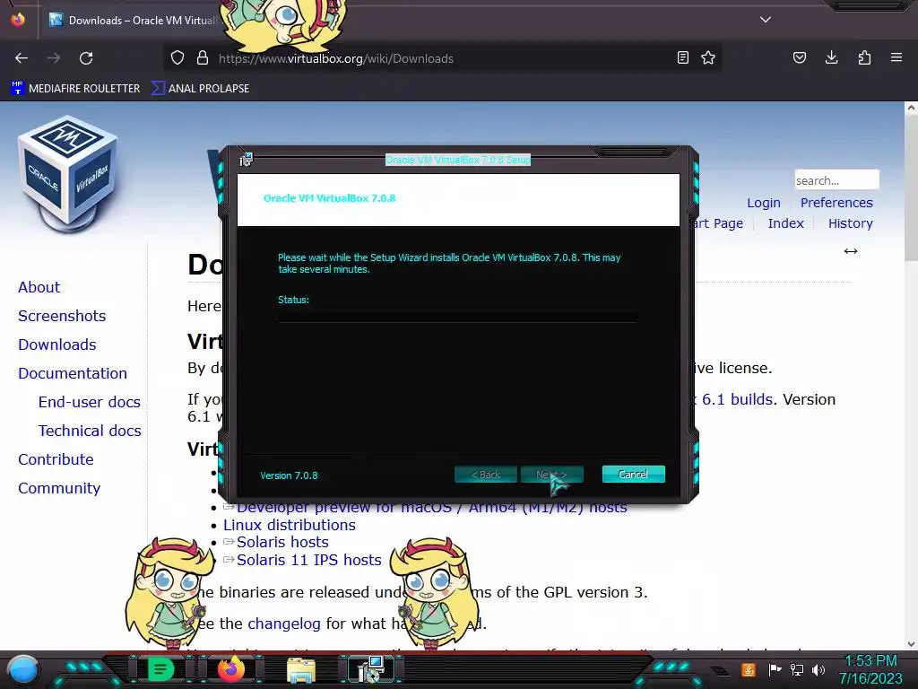This screenshot has width=918, height=689.
Task: Open Contribute sidebar link
Action: coord(56,459)
